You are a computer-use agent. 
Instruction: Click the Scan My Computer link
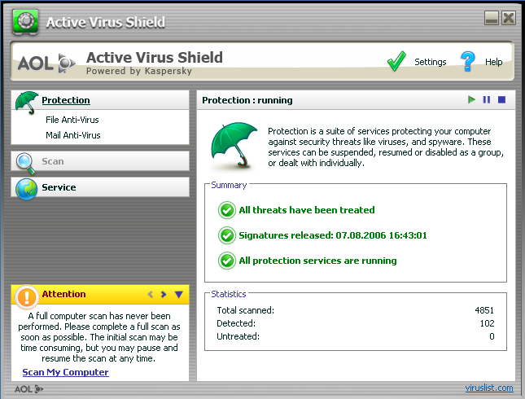click(65, 372)
